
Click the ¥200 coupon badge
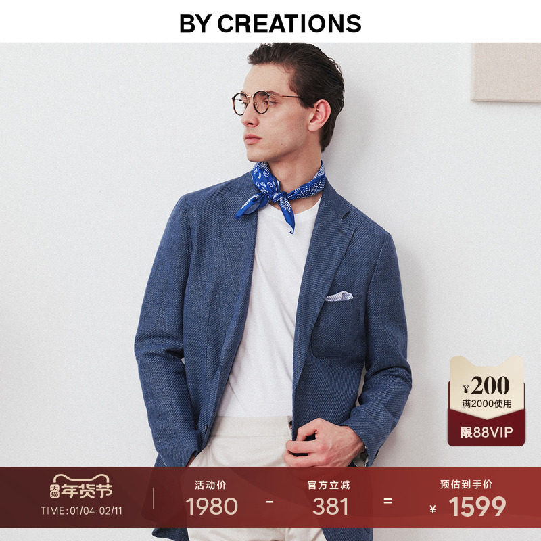(x=486, y=401)
